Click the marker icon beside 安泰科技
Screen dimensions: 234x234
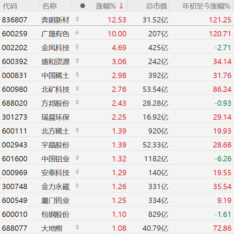[x=77, y=172]
